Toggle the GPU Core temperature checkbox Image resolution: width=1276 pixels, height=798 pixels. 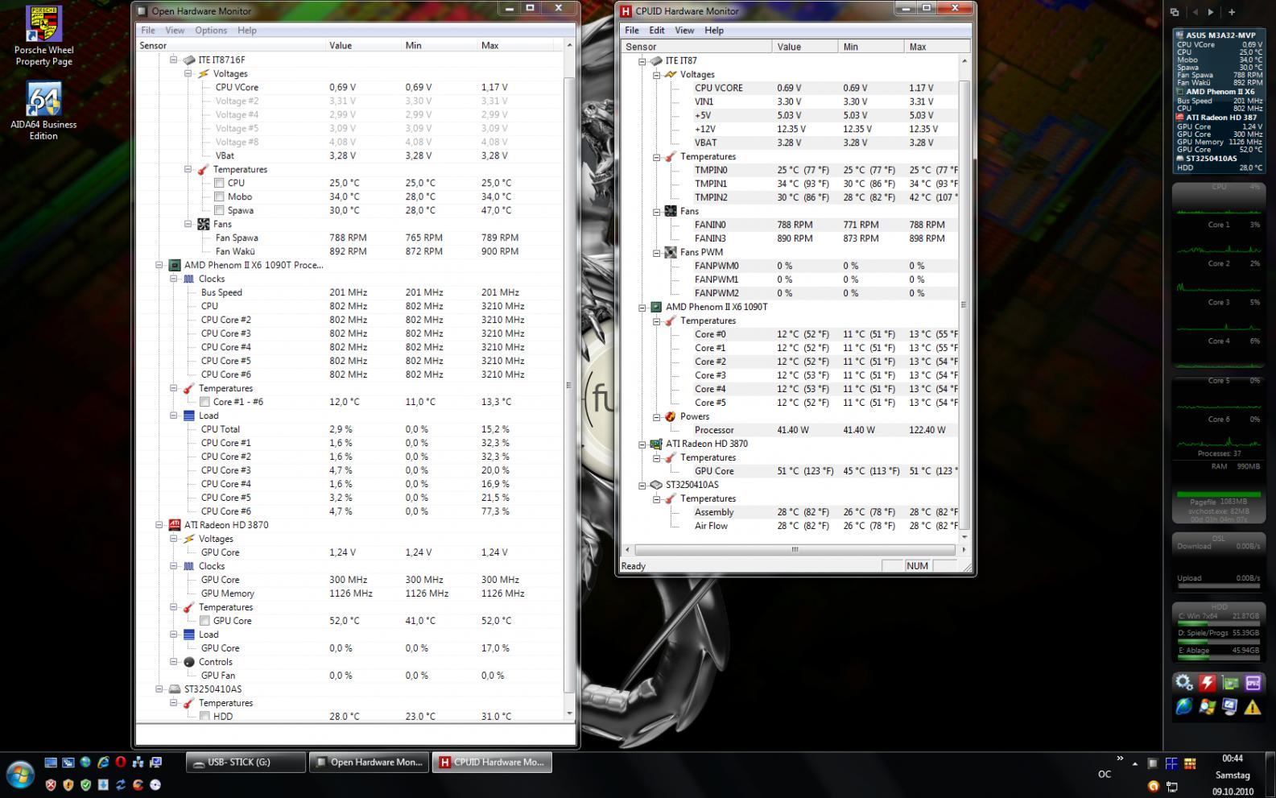click(x=204, y=621)
